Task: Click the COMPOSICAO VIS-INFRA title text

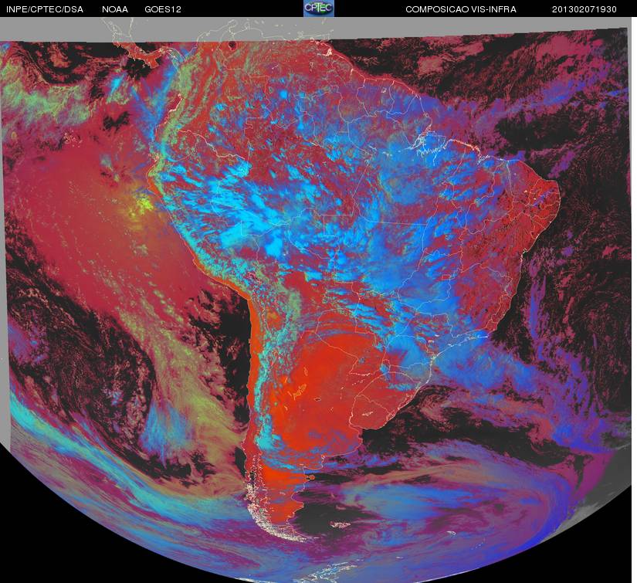Action: tap(461, 9)
